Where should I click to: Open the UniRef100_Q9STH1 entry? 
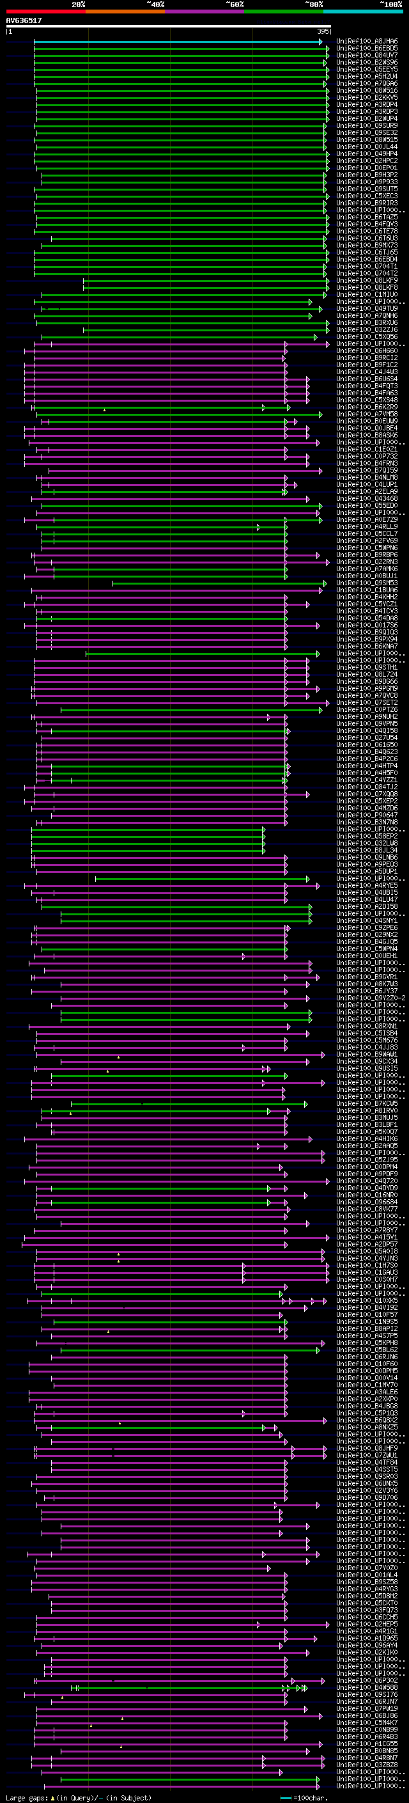coord(367,668)
